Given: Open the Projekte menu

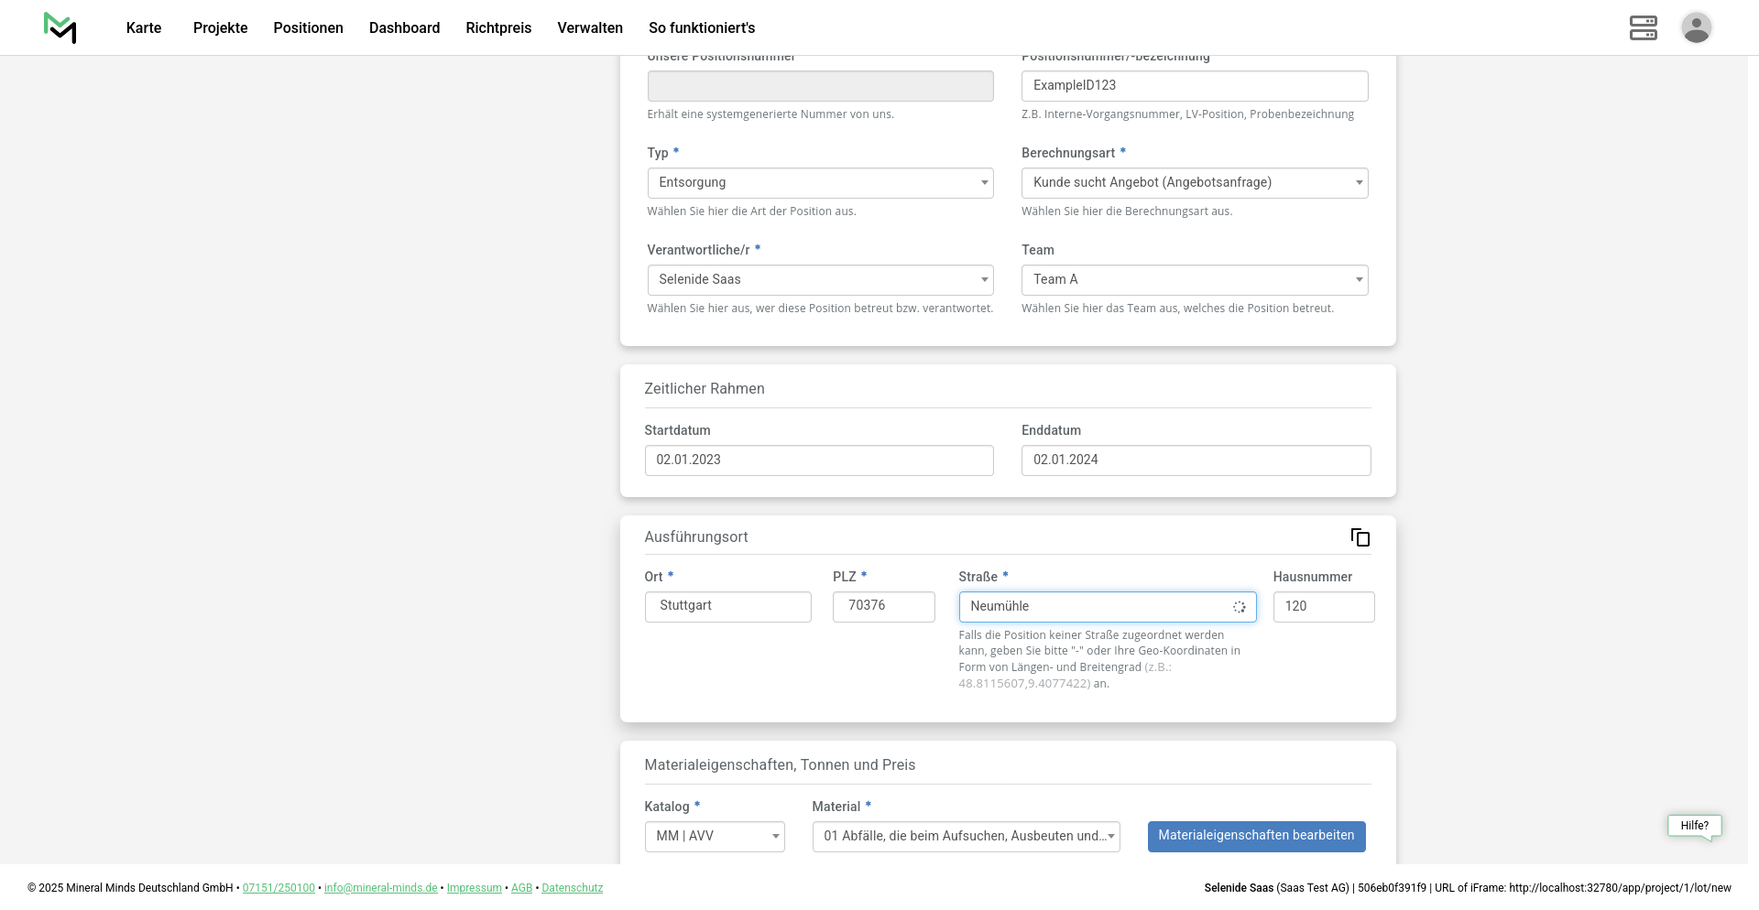Looking at the screenshot, I should (x=220, y=28).
